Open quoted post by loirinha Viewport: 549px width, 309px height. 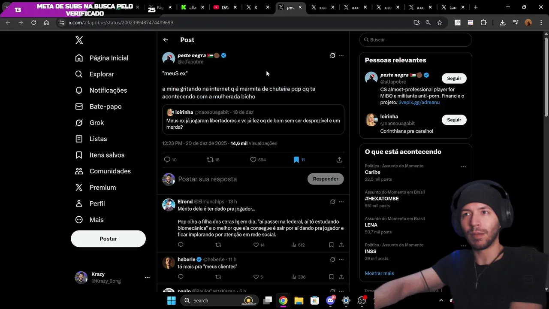[253, 119]
